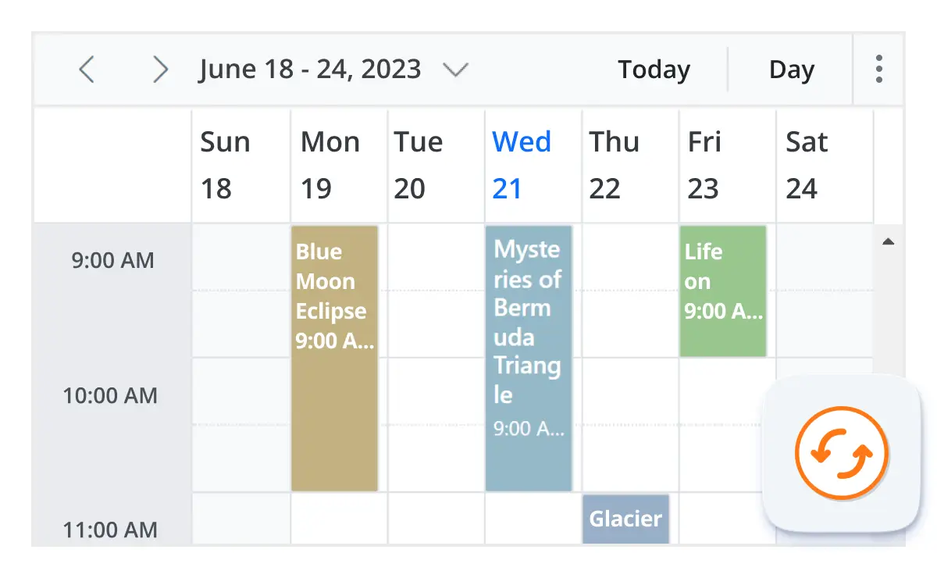The width and height of the screenshot is (937, 578).
Task: Select the Glacier event on Thursday
Action: click(625, 518)
